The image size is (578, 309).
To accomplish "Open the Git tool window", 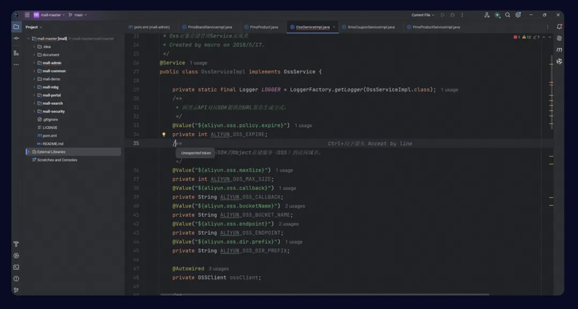I will (x=16, y=290).
